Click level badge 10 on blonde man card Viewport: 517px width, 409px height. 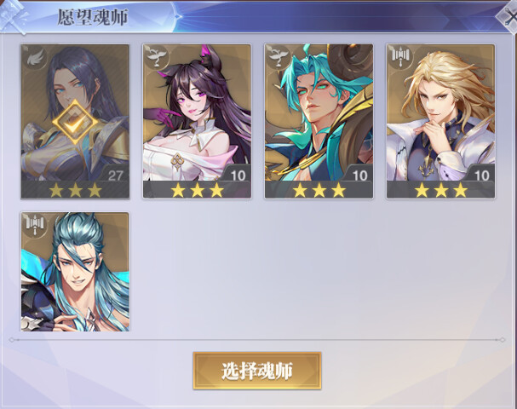pyautogui.click(x=480, y=175)
